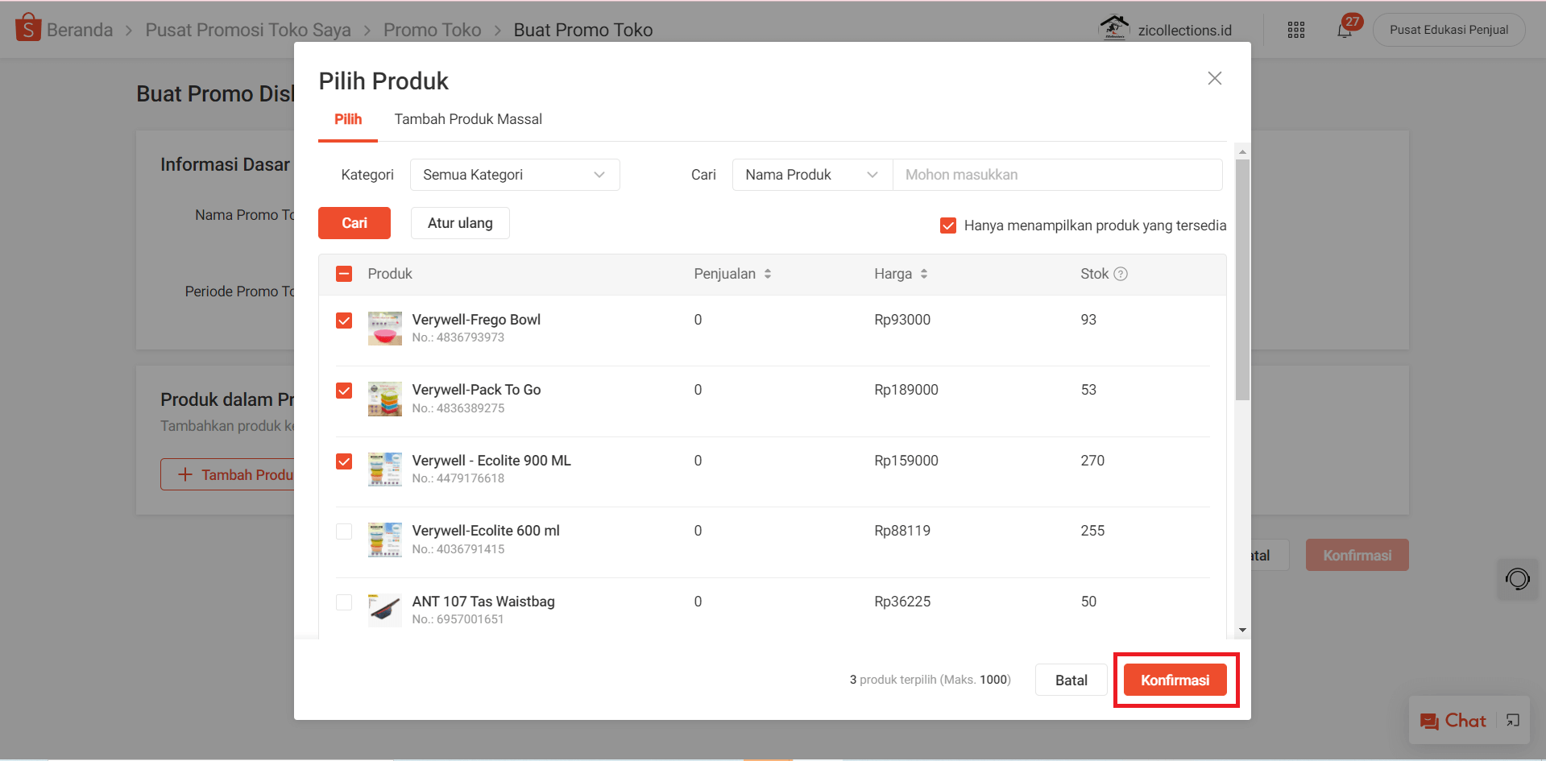Click the Shopee logo in top left corner
Screen dimensions: 1546x761
tap(27, 29)
